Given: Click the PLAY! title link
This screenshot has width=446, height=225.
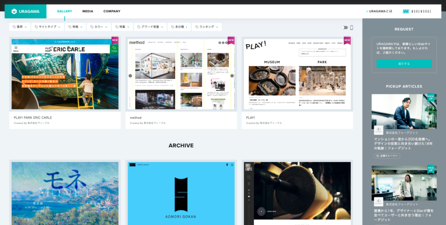Looking at the screenshot, I should point(250,118).
